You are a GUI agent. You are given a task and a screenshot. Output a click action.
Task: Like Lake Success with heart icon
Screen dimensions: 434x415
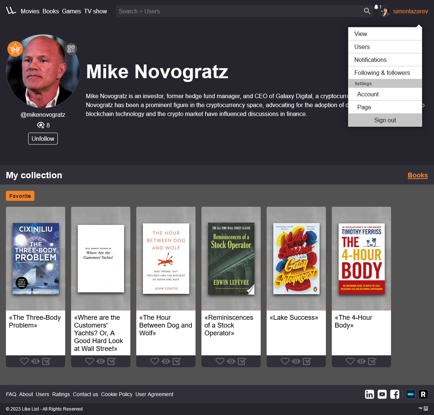click(x=285, y=361)
